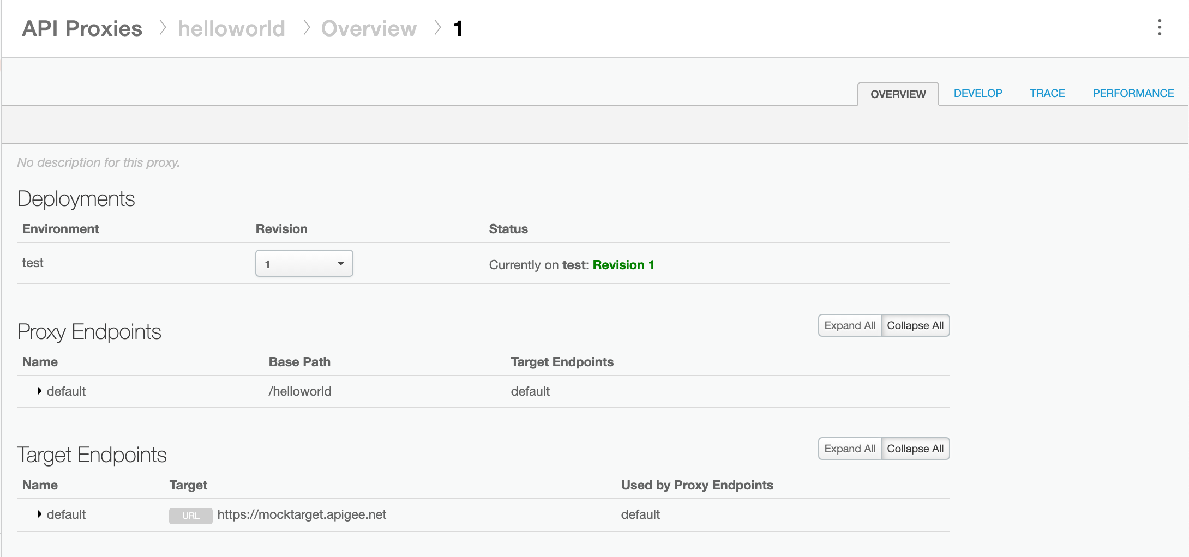Click the /helloworld base path
This screenshot has height=557, width=1189.
pos(299,391)
